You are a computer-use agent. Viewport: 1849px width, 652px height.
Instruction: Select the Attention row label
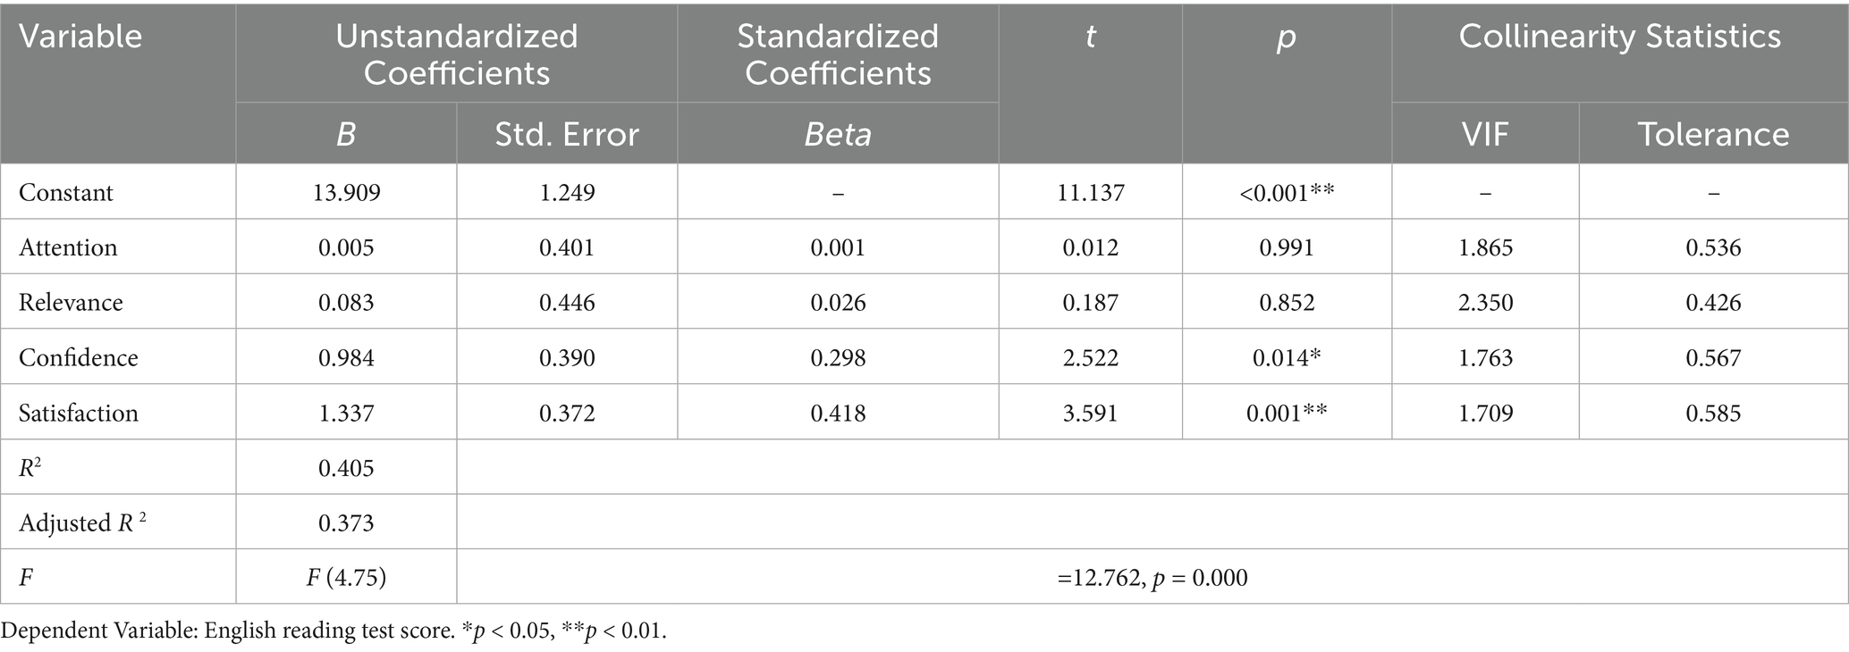[x=68, y=247]
